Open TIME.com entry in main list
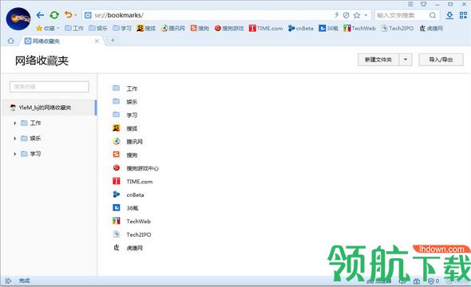This screenshot has height=287, width=471. pos(133,182)
